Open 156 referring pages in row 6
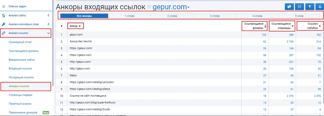 point(291,68)
